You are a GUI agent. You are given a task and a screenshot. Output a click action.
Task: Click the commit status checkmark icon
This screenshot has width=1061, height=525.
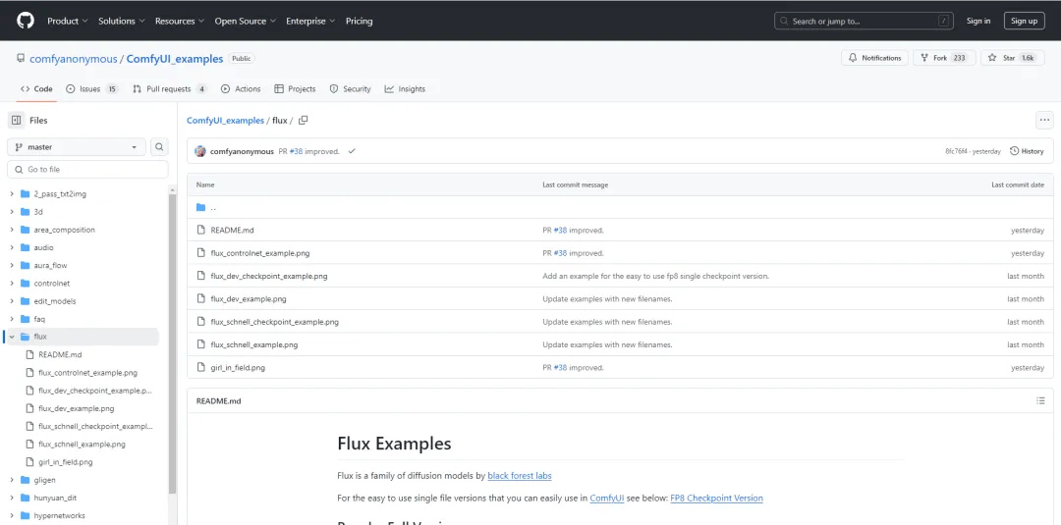tap(352, 151)
